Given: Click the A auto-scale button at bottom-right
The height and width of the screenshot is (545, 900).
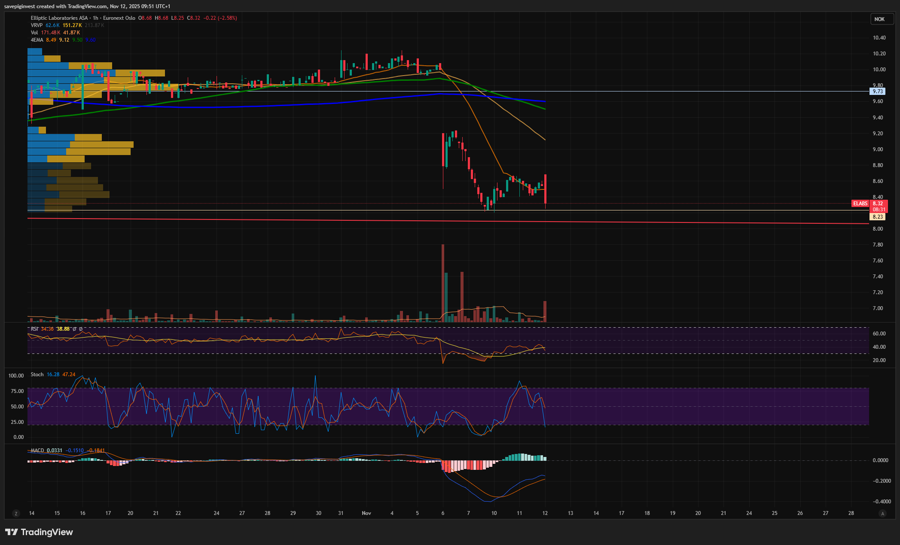Looking at the screenshot, I should point(883,513).
